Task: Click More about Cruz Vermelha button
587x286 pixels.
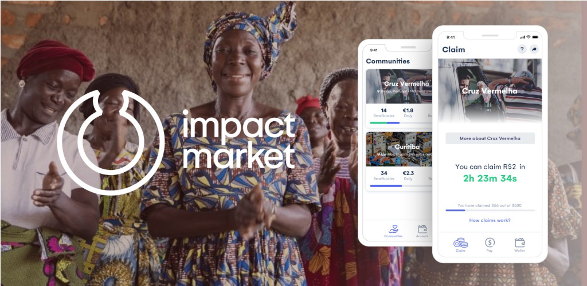Action: coord(490,138)
